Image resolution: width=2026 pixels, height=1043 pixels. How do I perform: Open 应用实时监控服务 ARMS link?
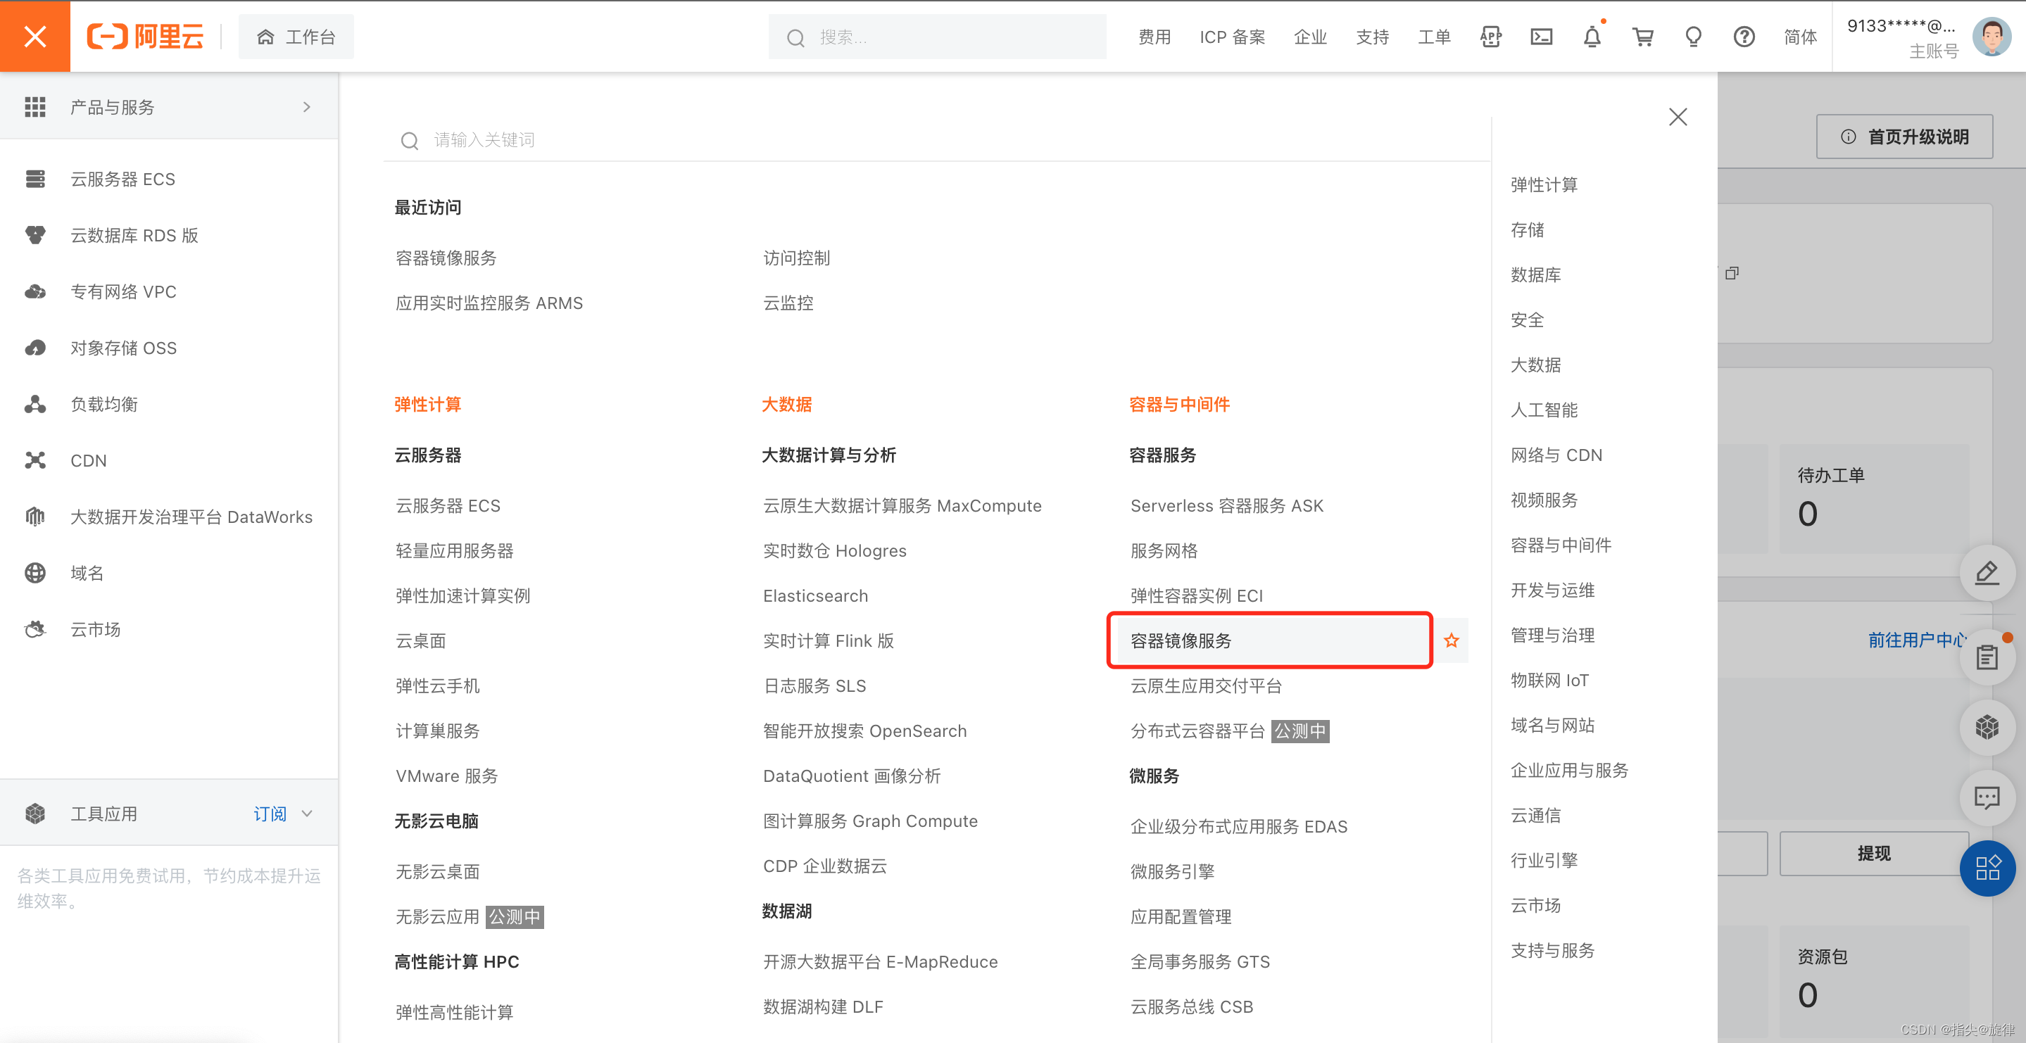point(489,303)
